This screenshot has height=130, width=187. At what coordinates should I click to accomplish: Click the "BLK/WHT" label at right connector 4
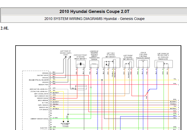click(x=173, y=102)
